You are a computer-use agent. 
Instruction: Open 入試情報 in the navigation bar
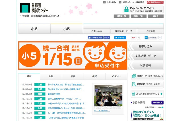[150, 31]
